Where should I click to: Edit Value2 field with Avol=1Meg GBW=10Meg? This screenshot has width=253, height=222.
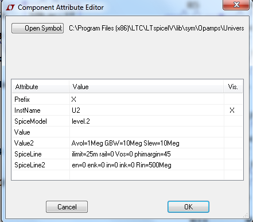click(x=147, y=143)
